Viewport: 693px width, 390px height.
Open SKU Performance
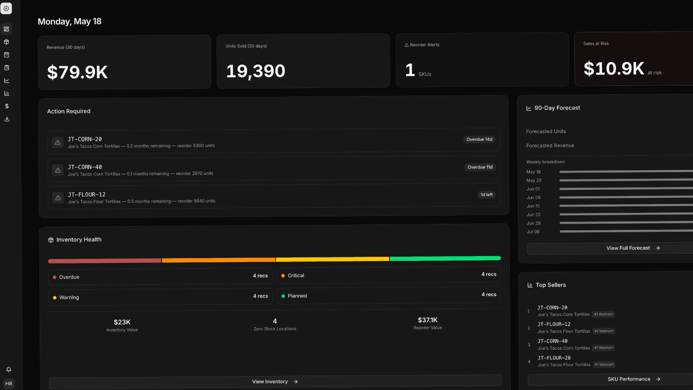point(611,379)
